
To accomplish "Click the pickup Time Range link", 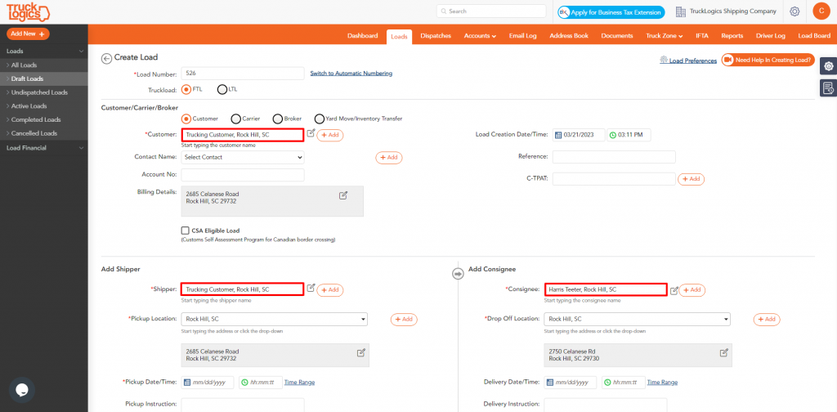I will (x=299, y=382).
